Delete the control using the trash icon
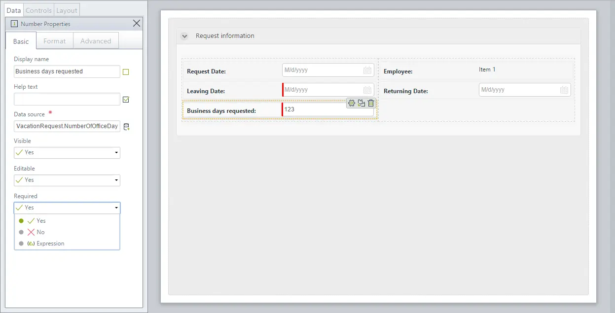This screenshot has height=313, width=615. tap(371, 103)
